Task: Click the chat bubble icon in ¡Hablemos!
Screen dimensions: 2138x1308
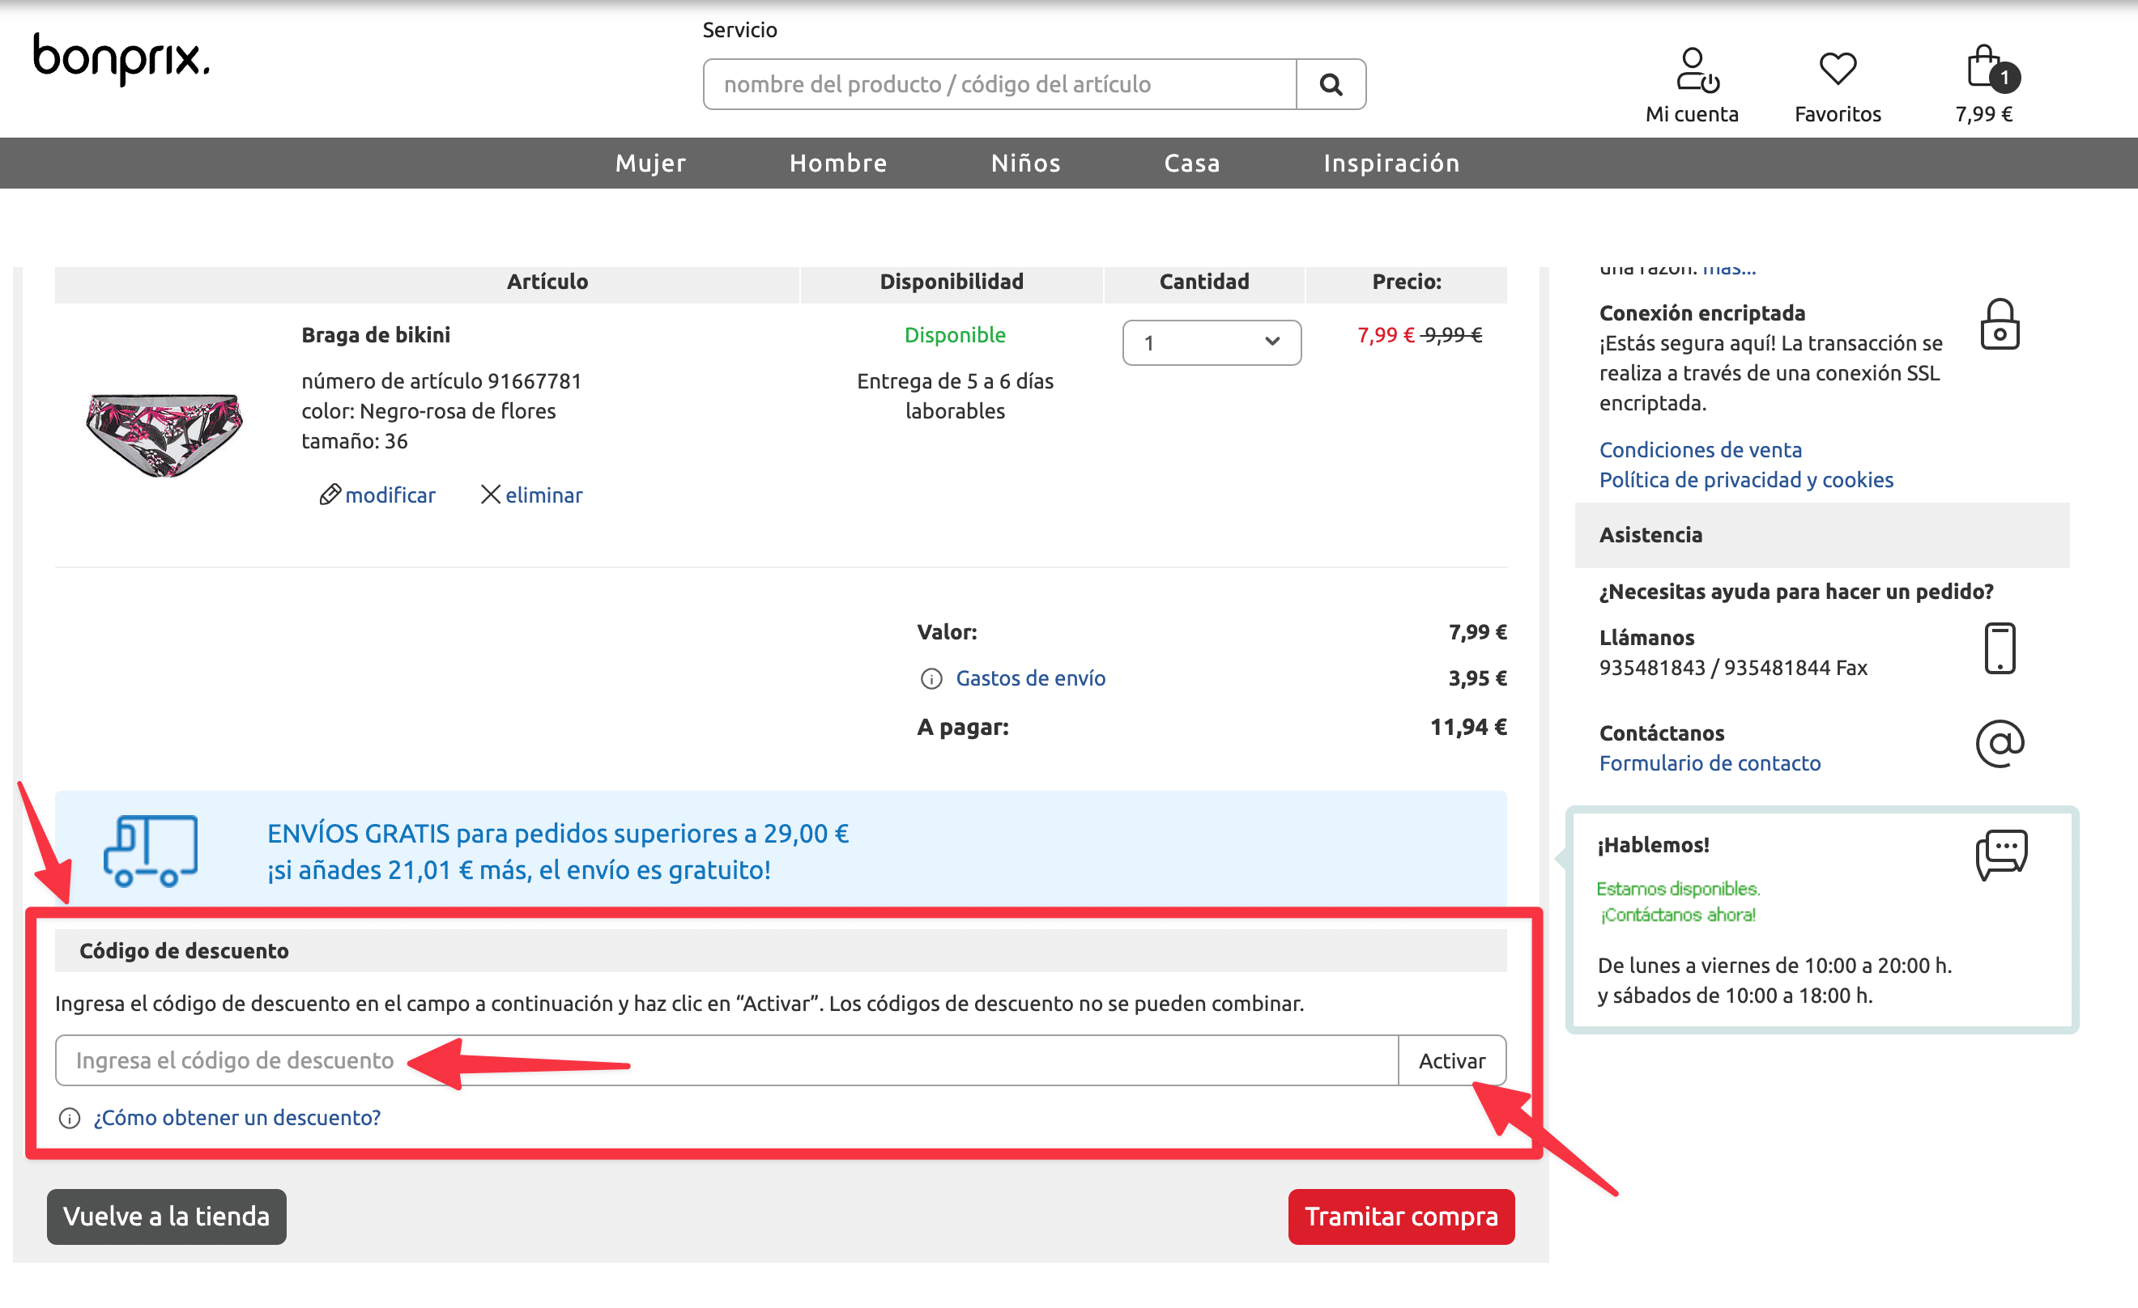Action: (2001, 855)
